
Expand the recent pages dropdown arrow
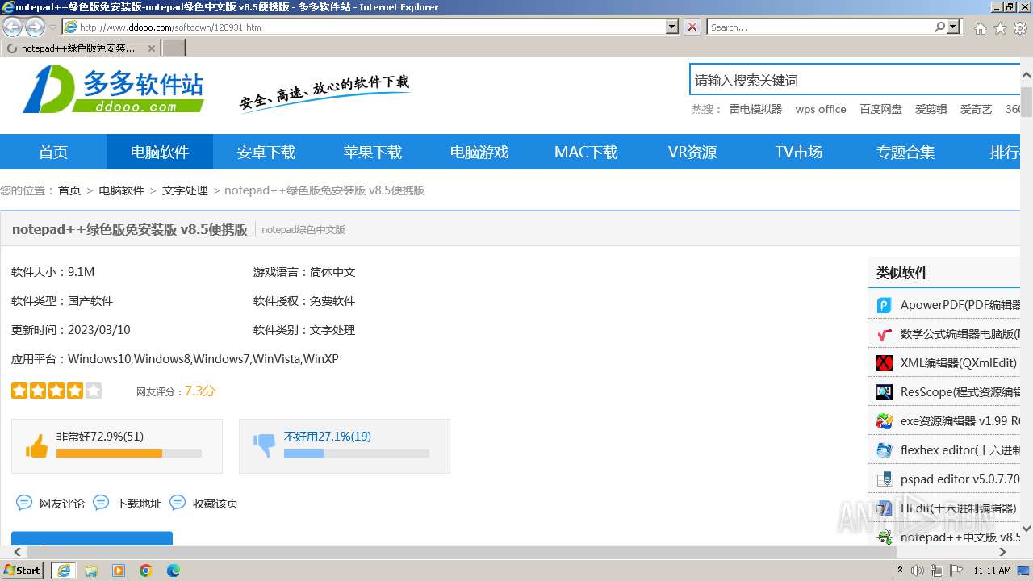[52, 27]
